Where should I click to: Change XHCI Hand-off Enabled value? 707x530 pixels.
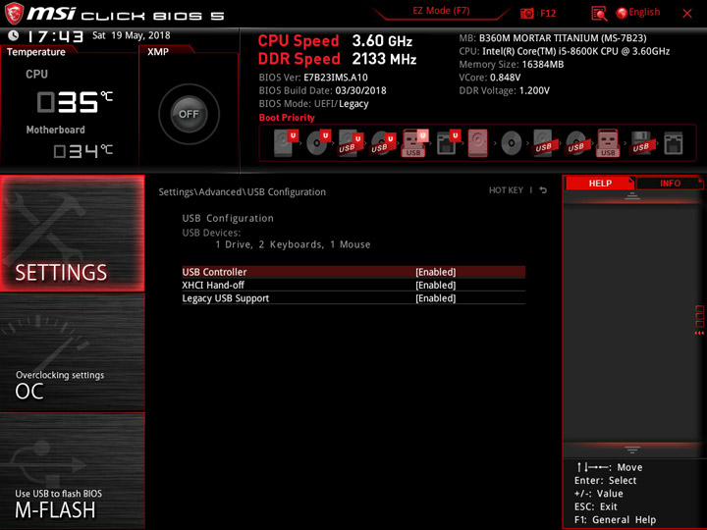point(436,285)
